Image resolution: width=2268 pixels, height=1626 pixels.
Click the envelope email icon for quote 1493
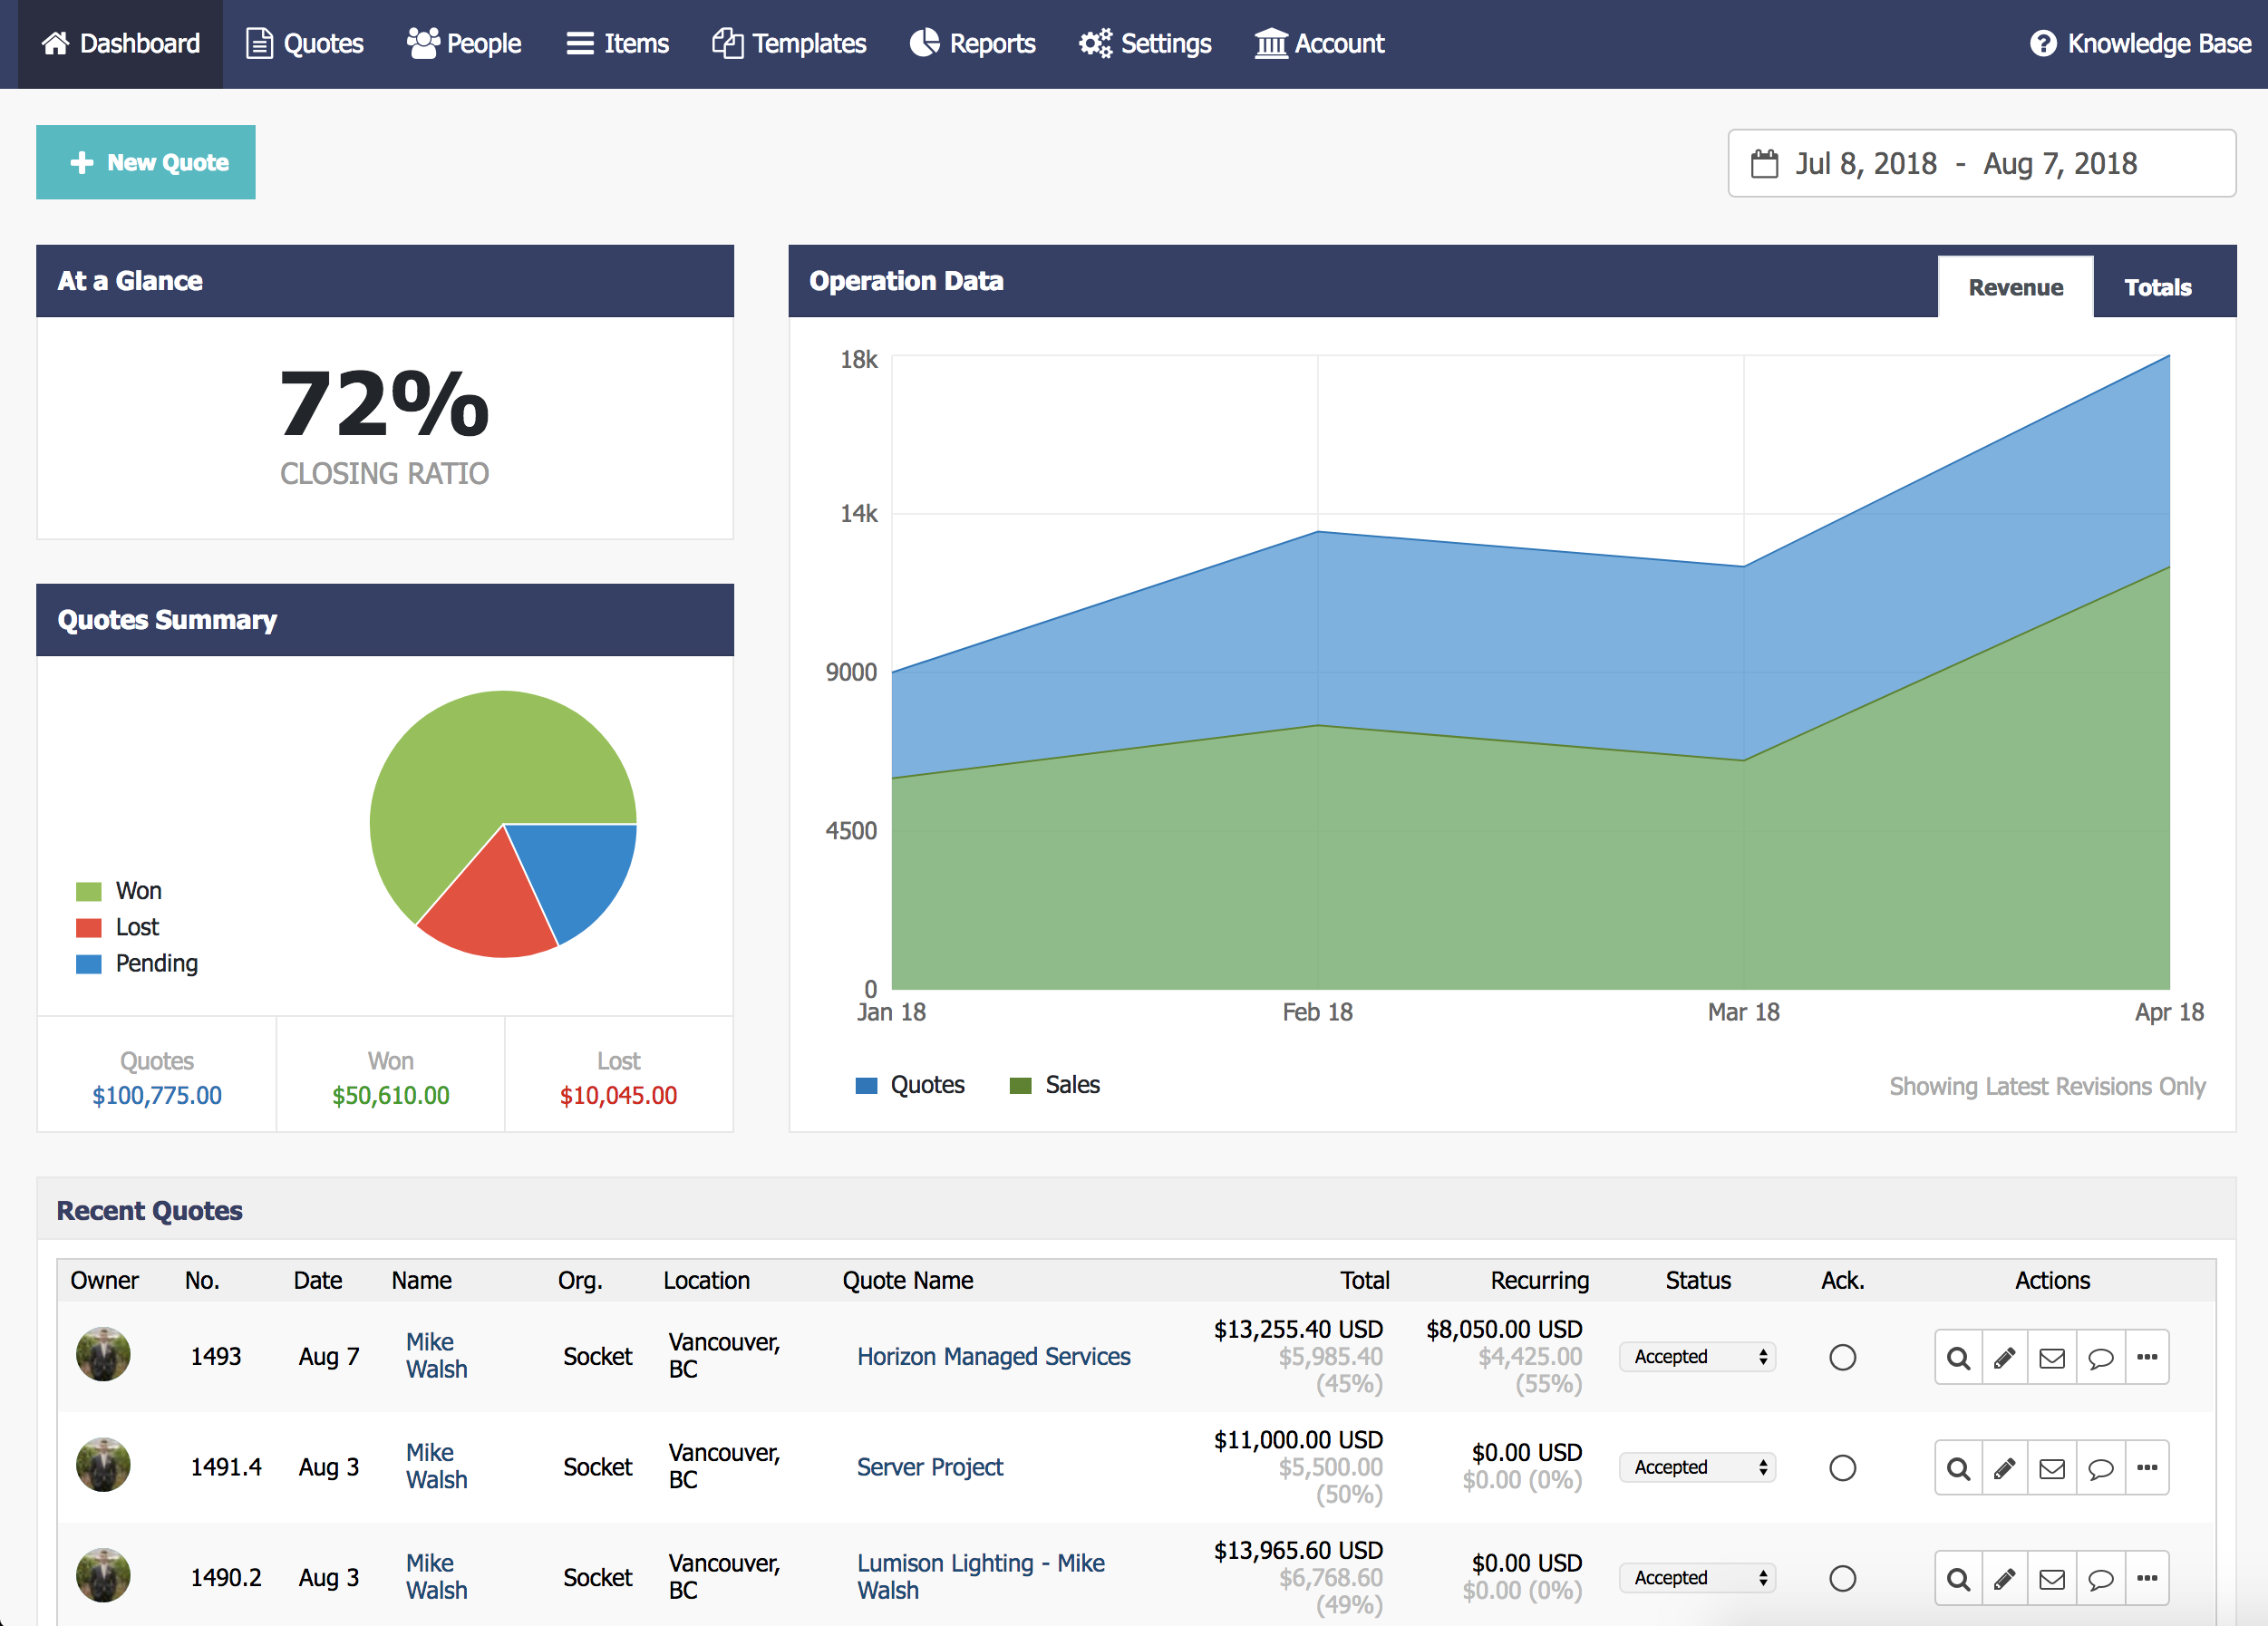[2052, 1358]
